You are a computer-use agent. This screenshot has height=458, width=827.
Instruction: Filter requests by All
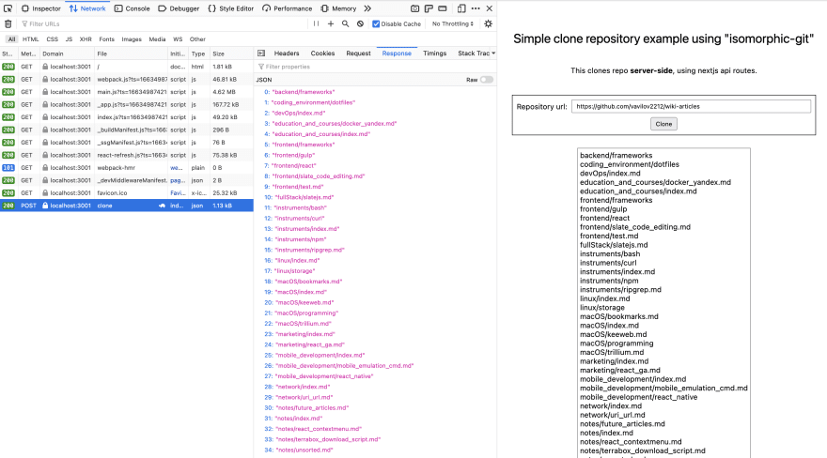(11, 39)
